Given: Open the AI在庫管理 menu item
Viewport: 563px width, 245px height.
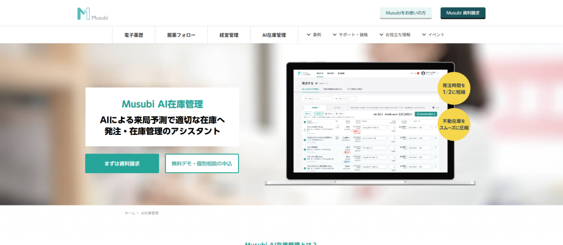Looking at the screenshot, I should pos(274,35).
